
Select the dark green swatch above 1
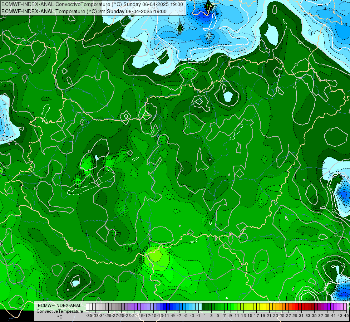pyautogui.click(x=203, y=307)
